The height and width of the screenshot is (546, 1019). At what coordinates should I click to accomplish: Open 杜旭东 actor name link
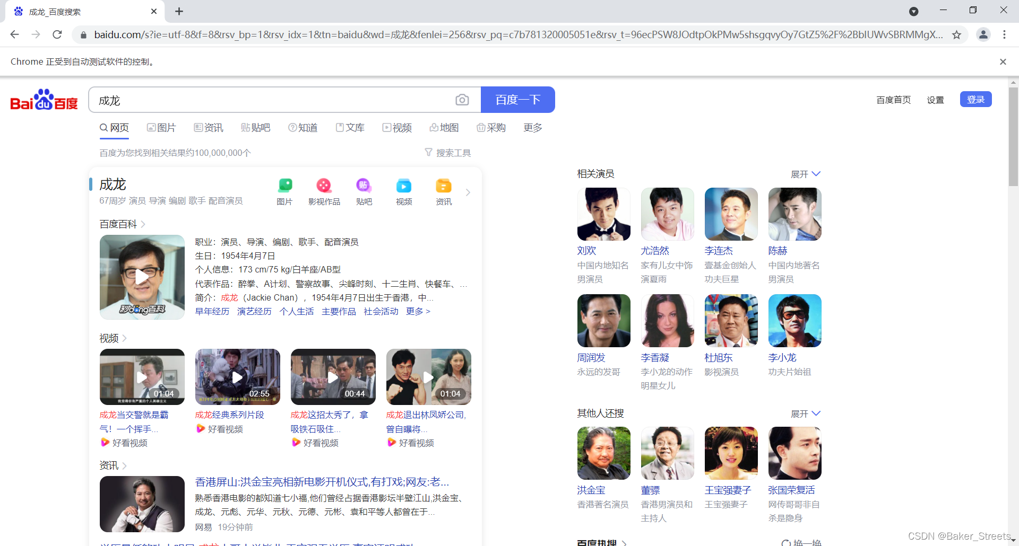click(x=719, y=358)
